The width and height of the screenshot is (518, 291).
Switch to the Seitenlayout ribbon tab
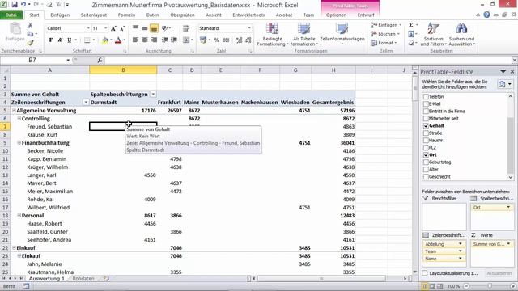pyautogui.click(x=94, y=15)
